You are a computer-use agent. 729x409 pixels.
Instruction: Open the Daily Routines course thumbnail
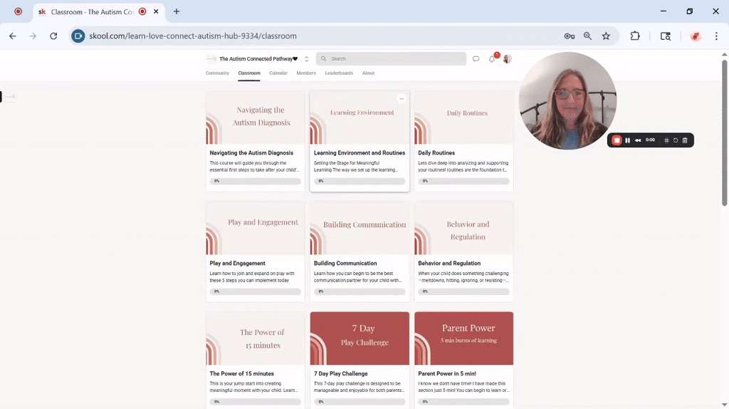[463, 118]
